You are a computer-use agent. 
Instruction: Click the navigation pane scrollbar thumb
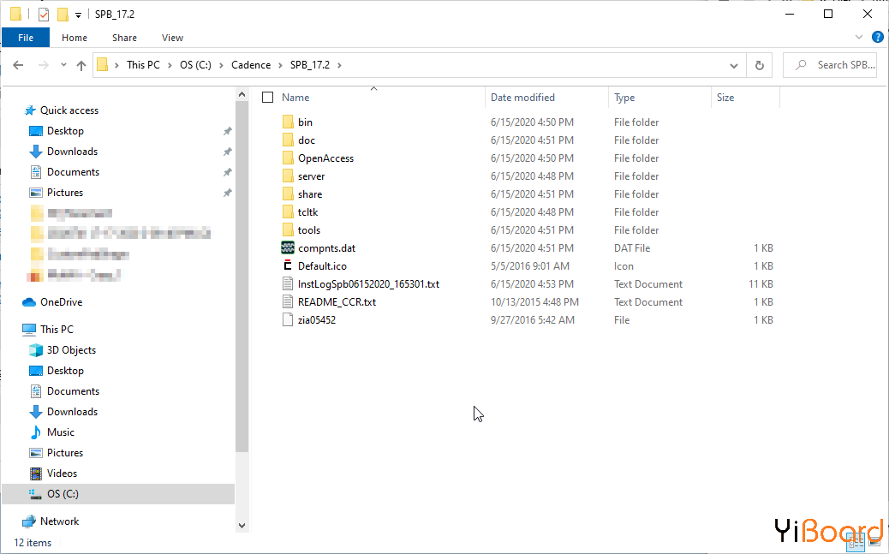pyautogui.click(x=242, y=277)
